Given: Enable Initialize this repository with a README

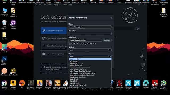Looking at the screenshot, I should tap(70, 44).
